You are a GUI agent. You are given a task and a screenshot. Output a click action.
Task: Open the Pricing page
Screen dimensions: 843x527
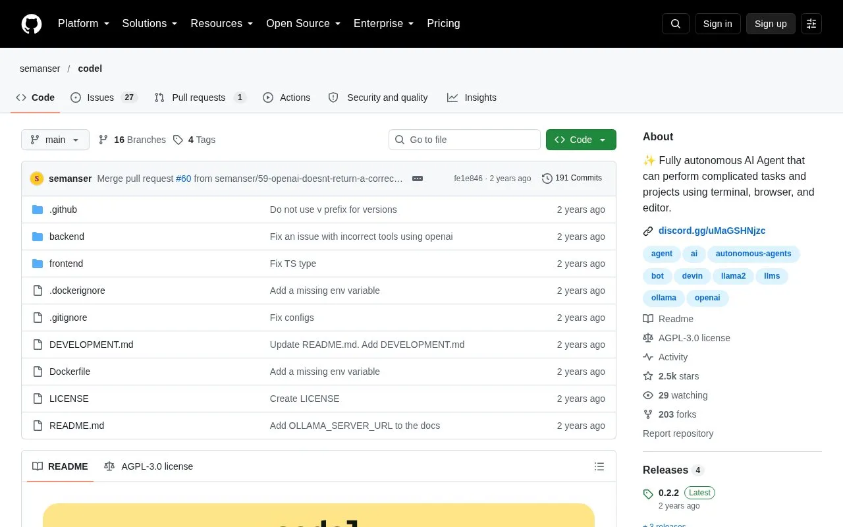coord(443,24)
